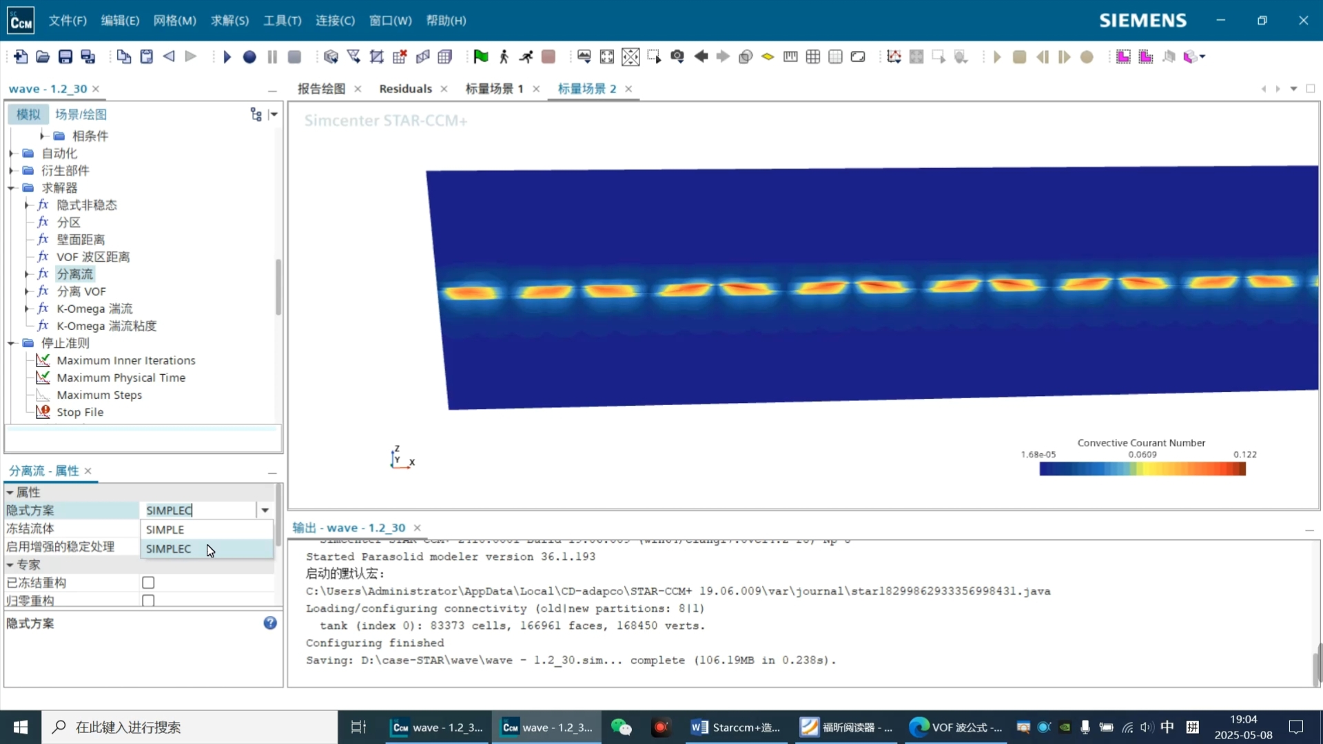
Task: Open help for 隐式方案 via question mark
Action: [270, 623]
